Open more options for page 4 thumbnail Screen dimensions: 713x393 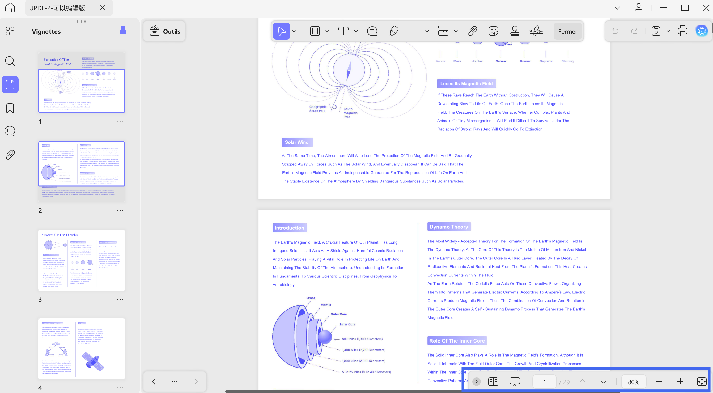(120, 388)
